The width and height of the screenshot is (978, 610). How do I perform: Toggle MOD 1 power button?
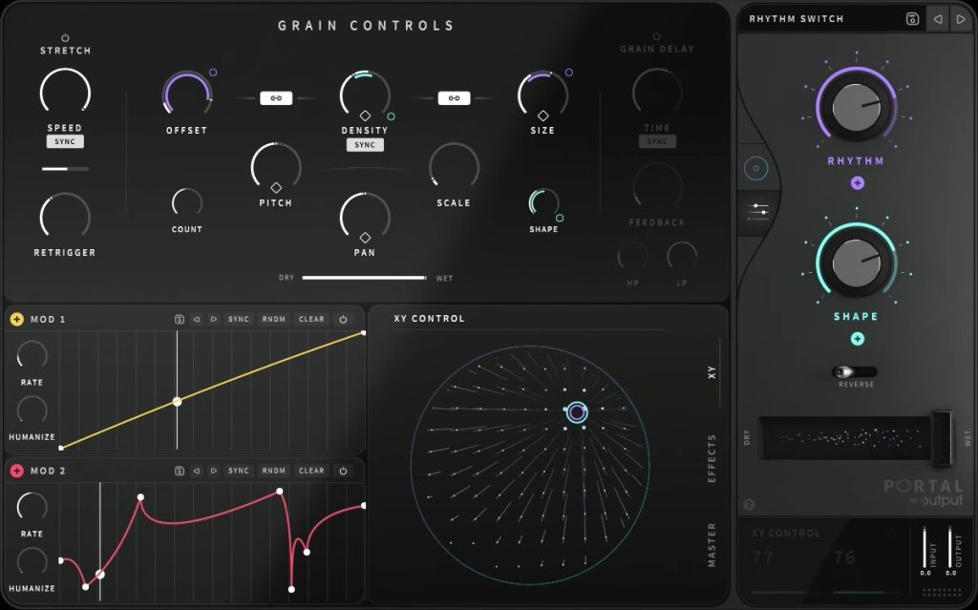point(344,320)
